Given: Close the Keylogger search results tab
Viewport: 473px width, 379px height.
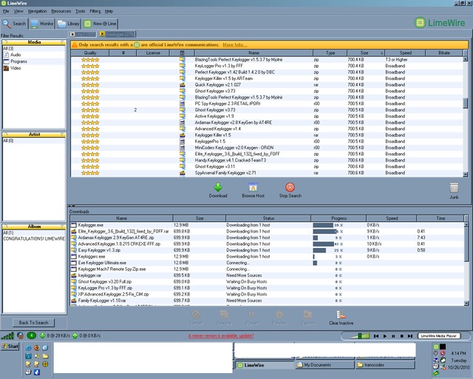Looking at the screenshot, I should click(102, 34).
